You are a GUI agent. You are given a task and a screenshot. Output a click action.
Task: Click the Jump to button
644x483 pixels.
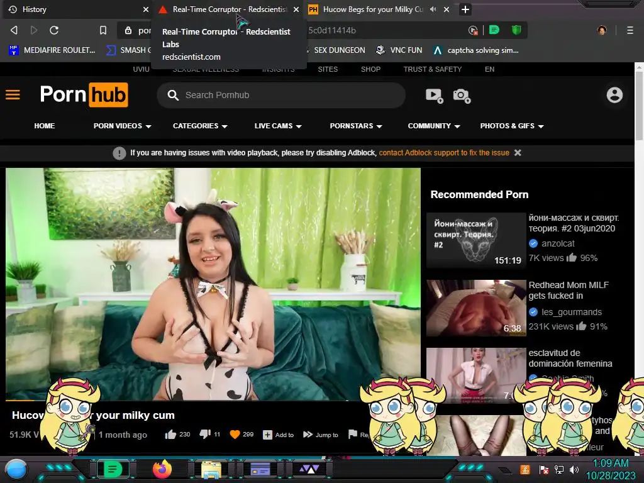click(x=320, y=435)
